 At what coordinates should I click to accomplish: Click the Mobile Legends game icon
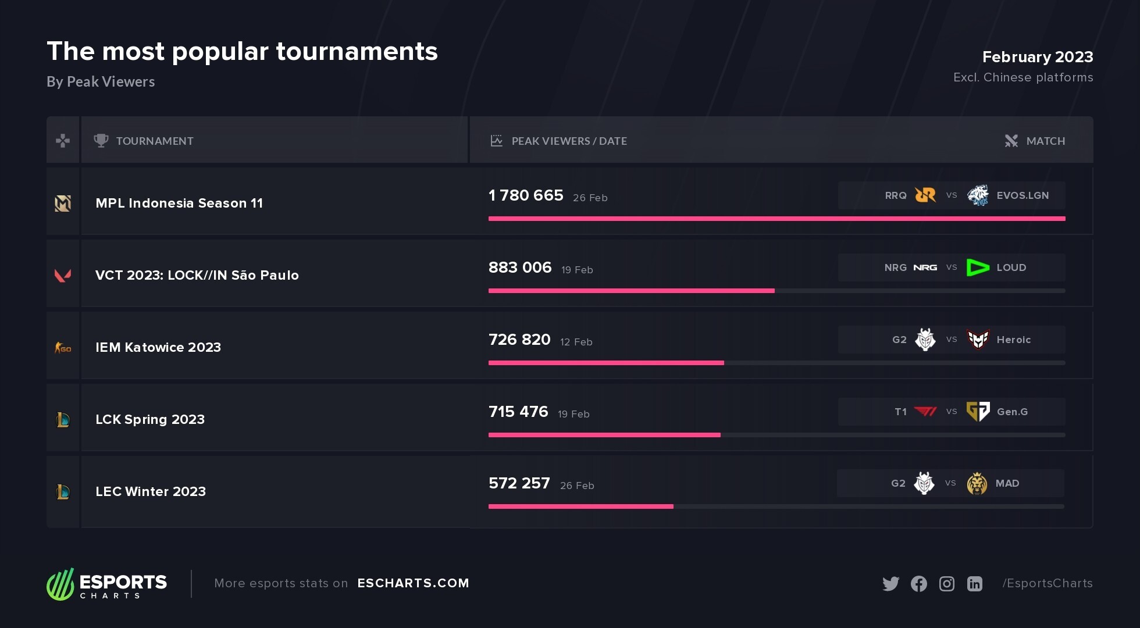[63, 203]
